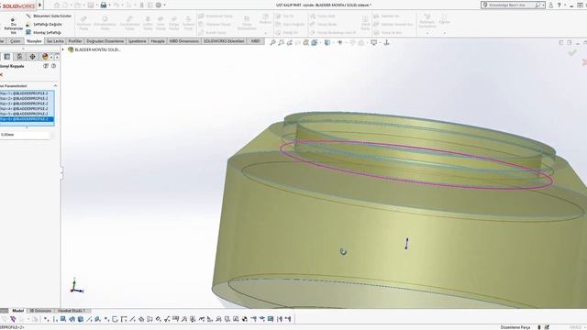The image size is (587, 330).
Task: Click the Home icon in quick access toolbar
Action: coord(57,5)
